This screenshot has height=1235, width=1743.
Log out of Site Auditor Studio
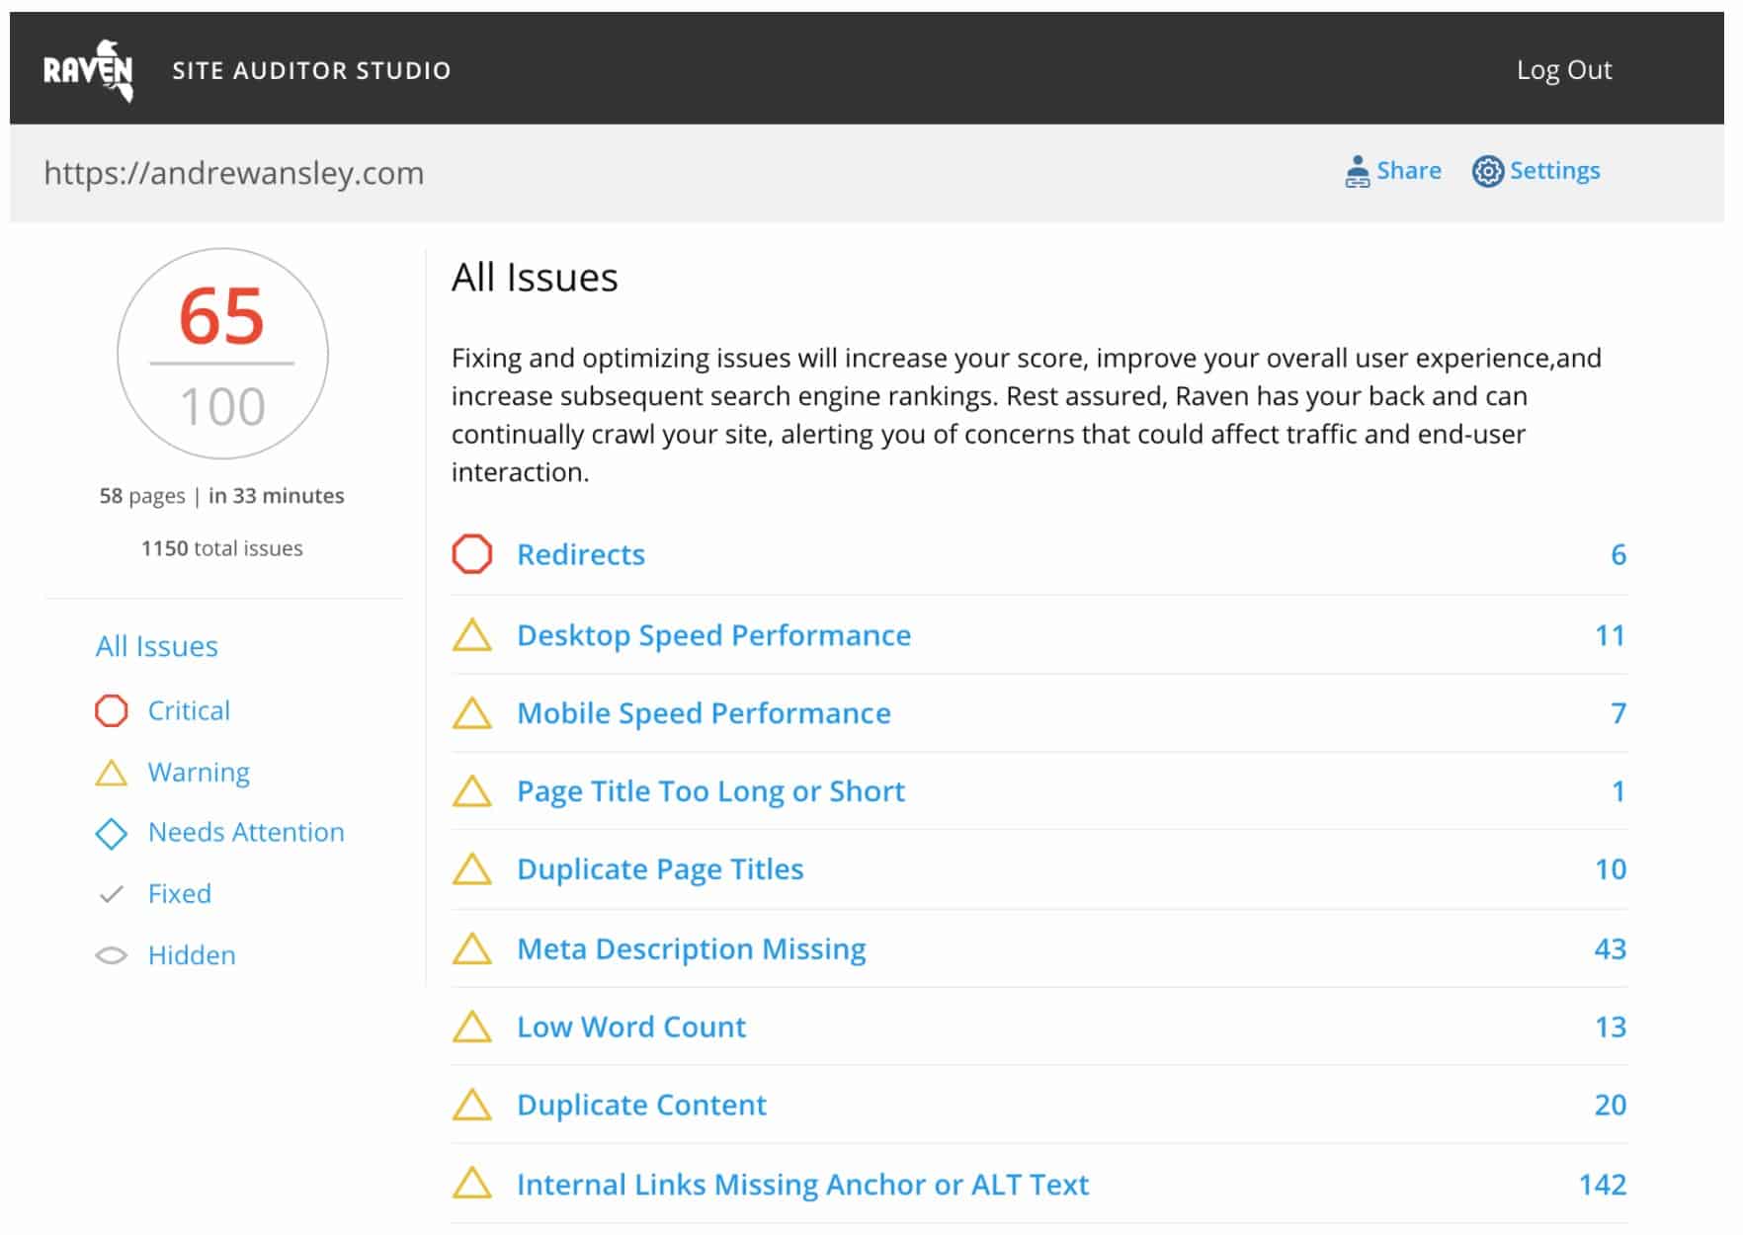click(1563, 70)
